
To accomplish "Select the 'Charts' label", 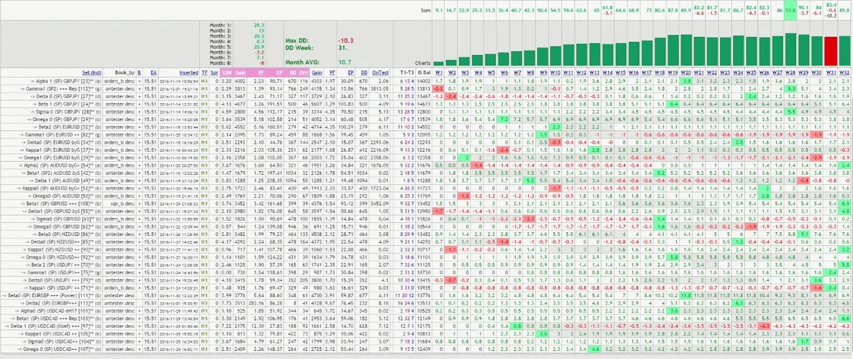I will (423, 63).
